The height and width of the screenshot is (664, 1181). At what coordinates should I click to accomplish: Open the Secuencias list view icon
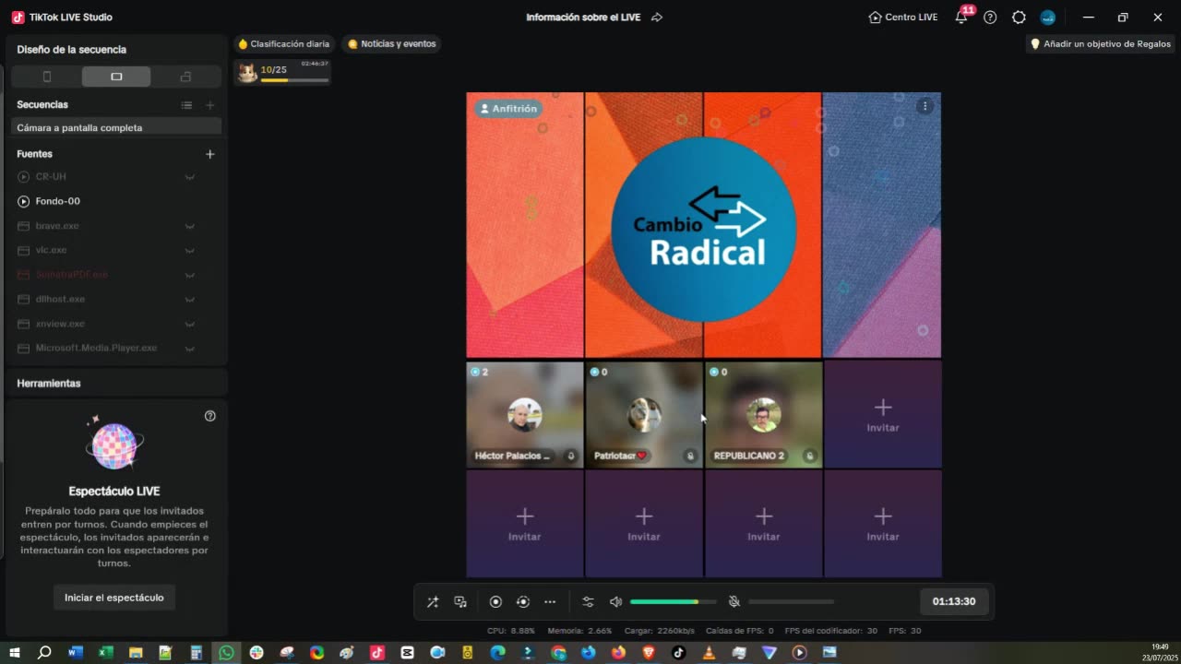pos(186,105)
